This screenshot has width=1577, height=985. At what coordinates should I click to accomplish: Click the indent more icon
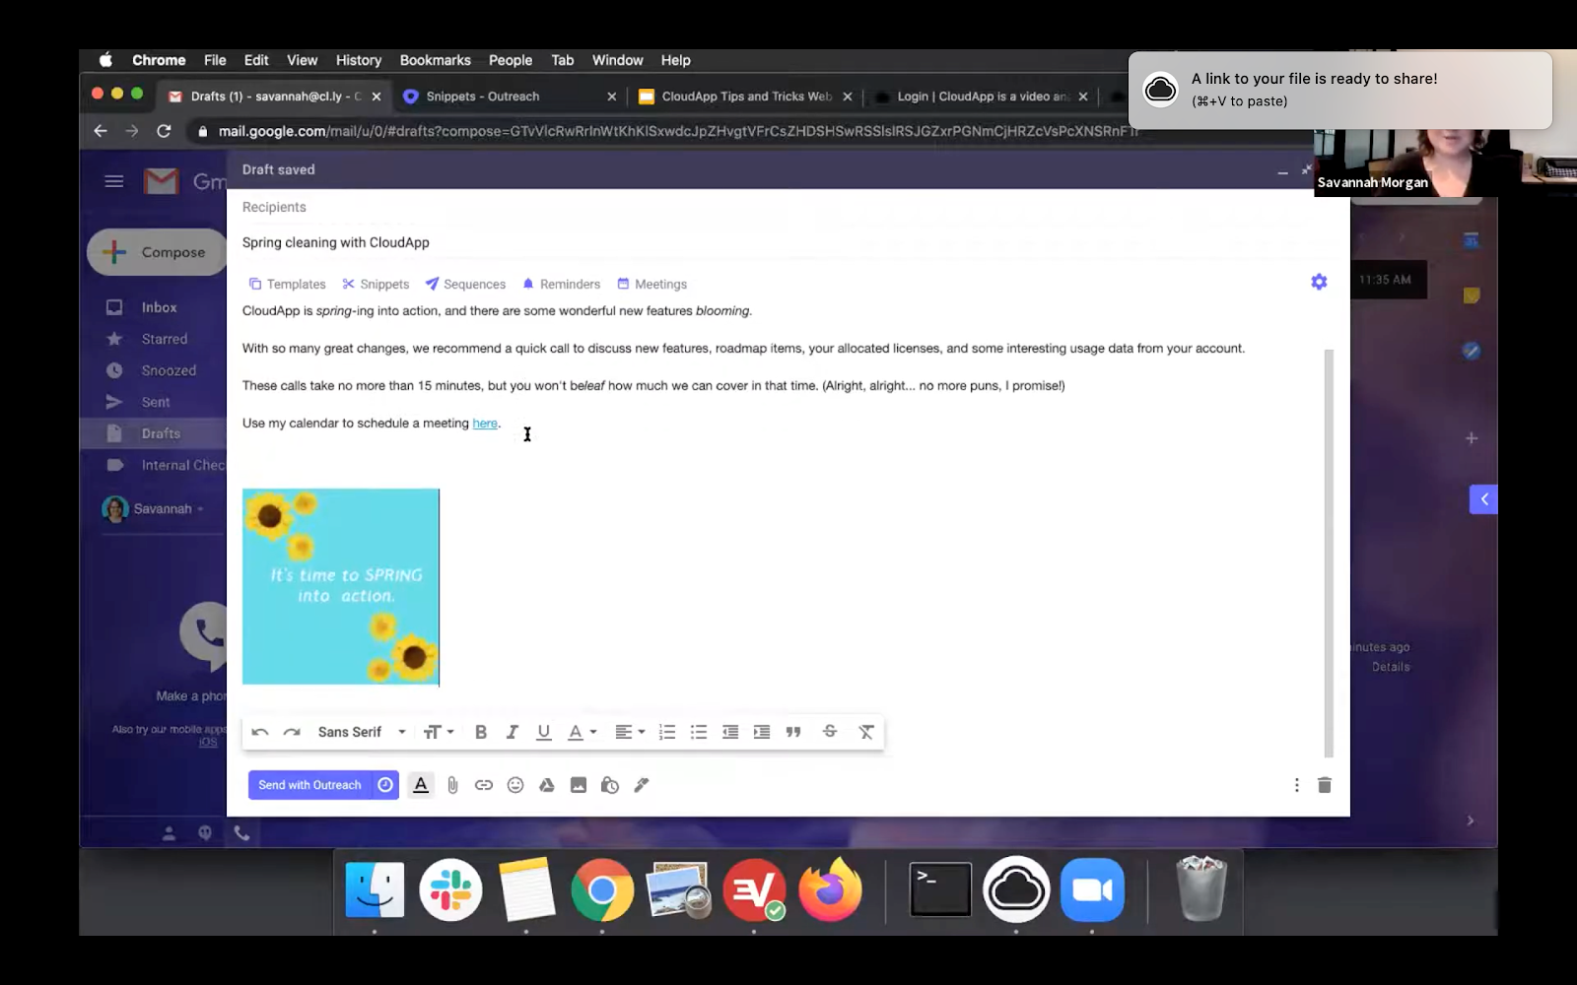point(762,732)
